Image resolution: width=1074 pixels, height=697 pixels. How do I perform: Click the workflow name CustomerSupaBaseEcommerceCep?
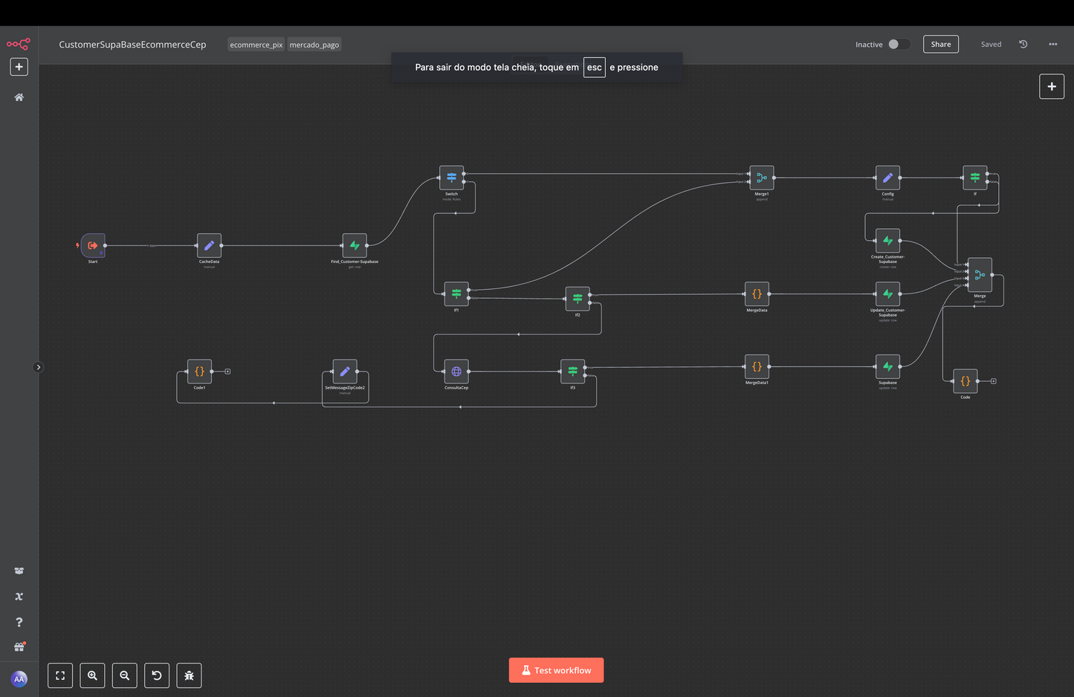point(132,45)
